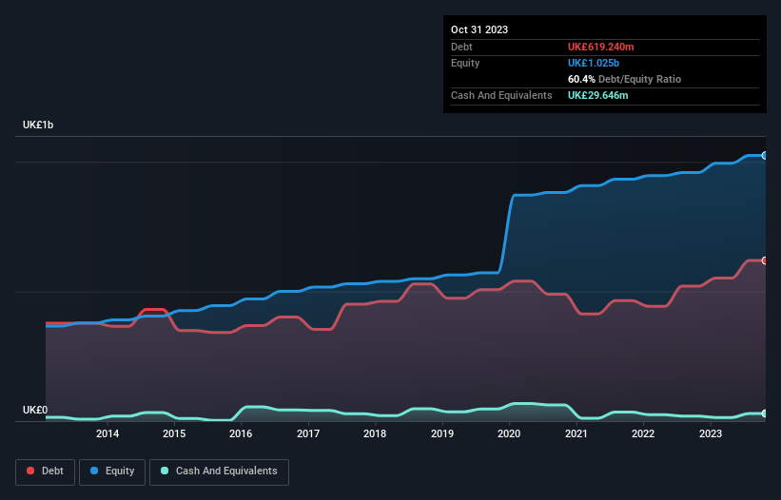Click the Debt row label in tooltip
781x500 pixels.
point(461,47)
